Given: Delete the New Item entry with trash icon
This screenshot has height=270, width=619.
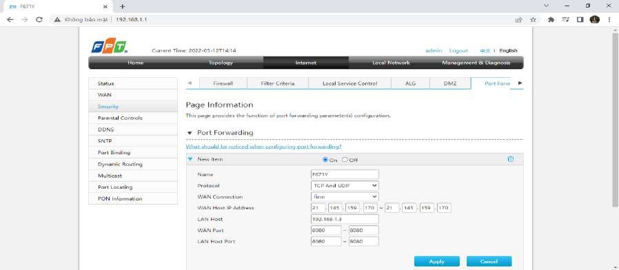Looking at the screenshot, I should pos(511,159).
